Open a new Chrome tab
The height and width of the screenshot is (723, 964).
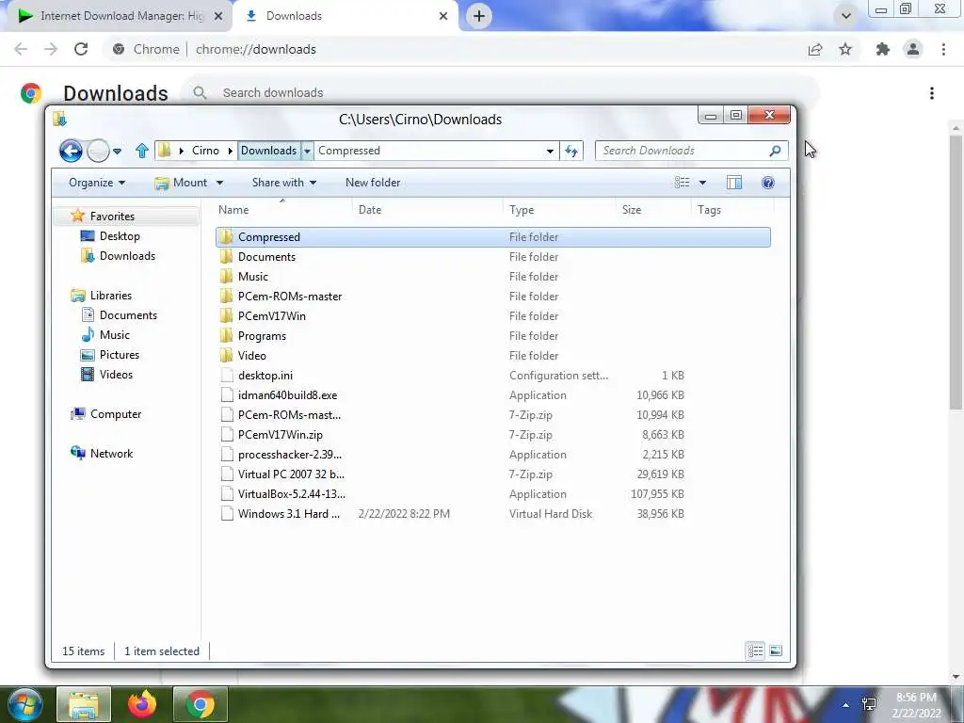[479, 16]
